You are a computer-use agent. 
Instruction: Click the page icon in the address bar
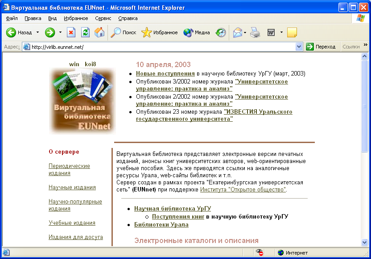coord(26,47)
